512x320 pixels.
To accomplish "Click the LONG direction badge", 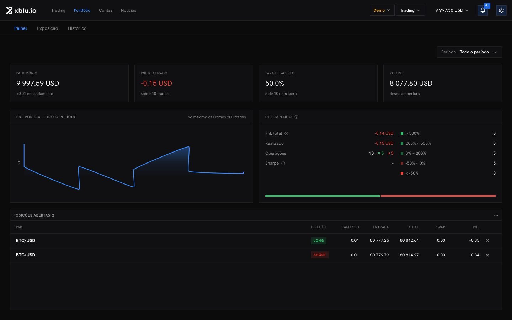I will tap(319, 241).
